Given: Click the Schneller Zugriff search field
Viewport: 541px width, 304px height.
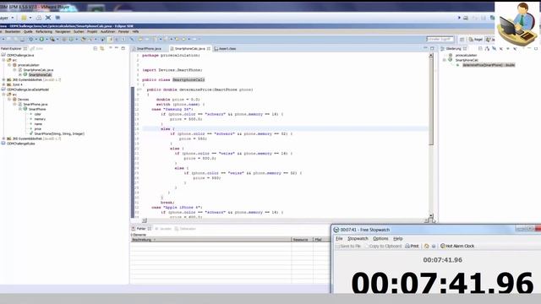Looking at the screenshot, I should (x=440, y=40).
